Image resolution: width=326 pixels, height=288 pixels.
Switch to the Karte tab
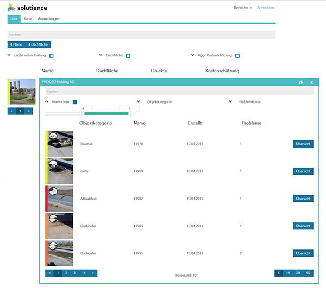pos(28,19)
